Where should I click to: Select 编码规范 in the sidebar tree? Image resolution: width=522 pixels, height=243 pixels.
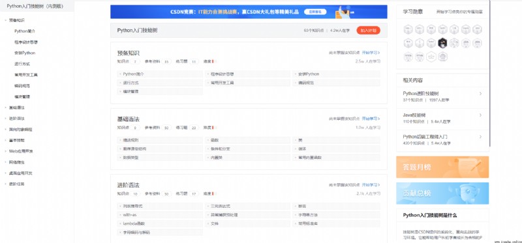22,86
